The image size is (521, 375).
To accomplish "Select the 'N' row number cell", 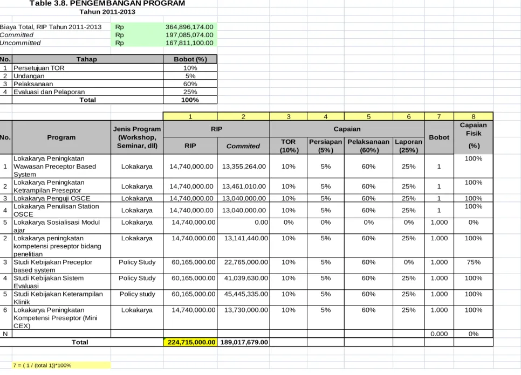I will [x=5, y=334].
